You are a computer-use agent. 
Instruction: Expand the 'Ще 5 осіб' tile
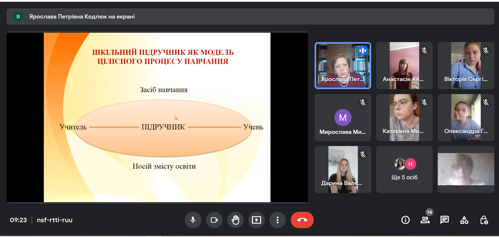click(404, 169)
